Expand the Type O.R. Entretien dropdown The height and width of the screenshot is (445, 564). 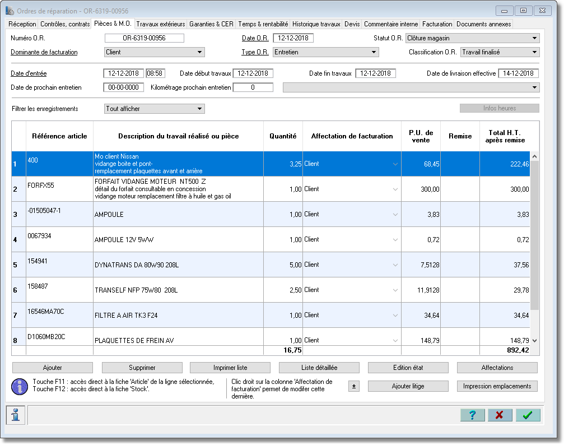[374, 52]
